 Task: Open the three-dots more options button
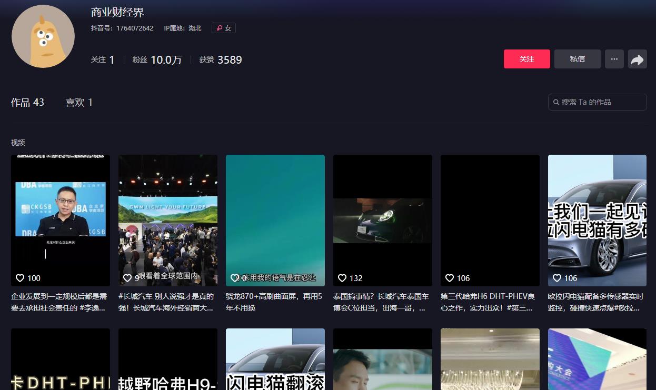[x=614, y=59]
